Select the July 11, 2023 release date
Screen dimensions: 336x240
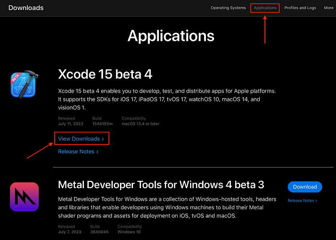click(71, 124)
